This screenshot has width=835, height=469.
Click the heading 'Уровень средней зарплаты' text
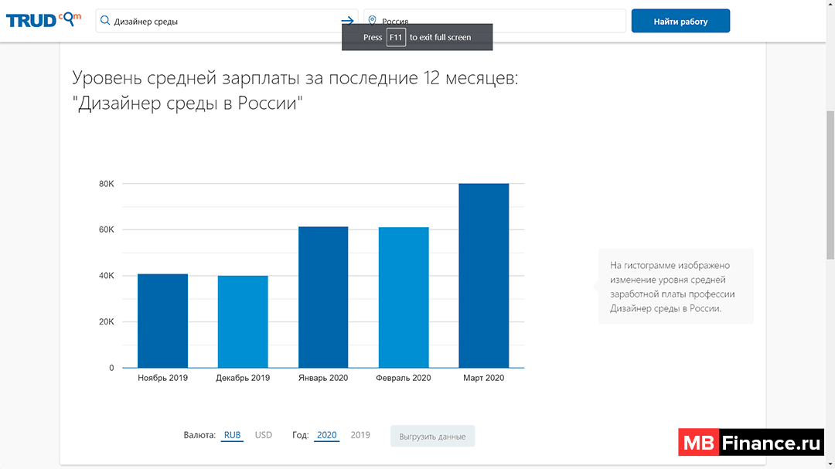tap(185, 78)
